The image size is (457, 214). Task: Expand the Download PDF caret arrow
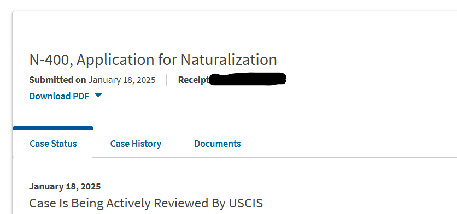pos(98,95)
